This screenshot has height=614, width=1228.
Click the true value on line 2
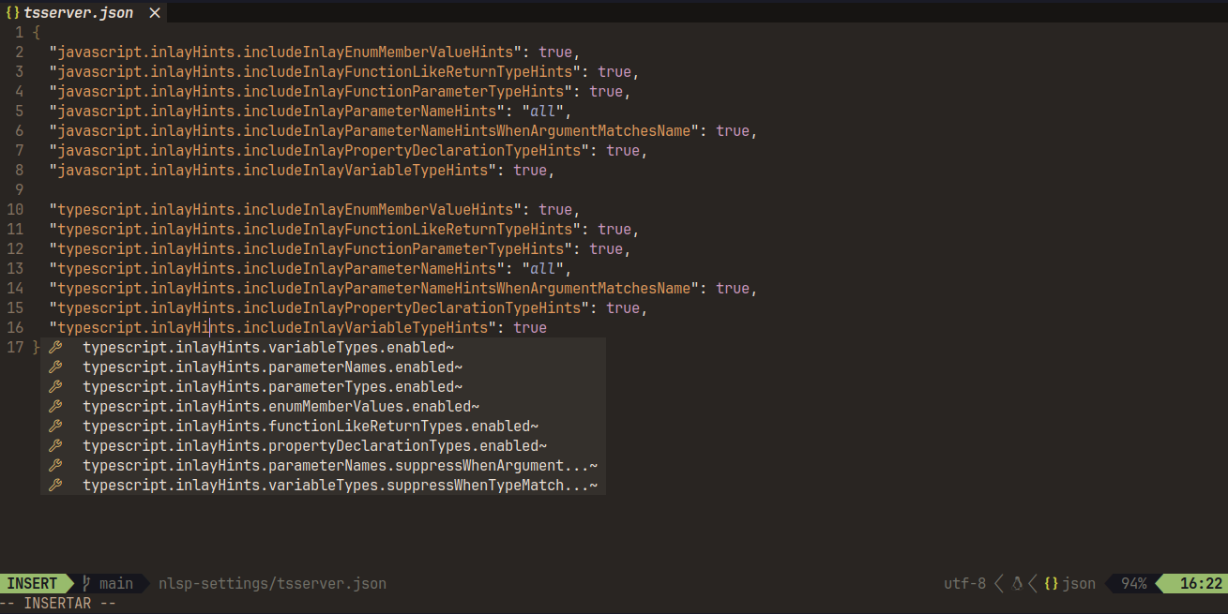[555, 52]
